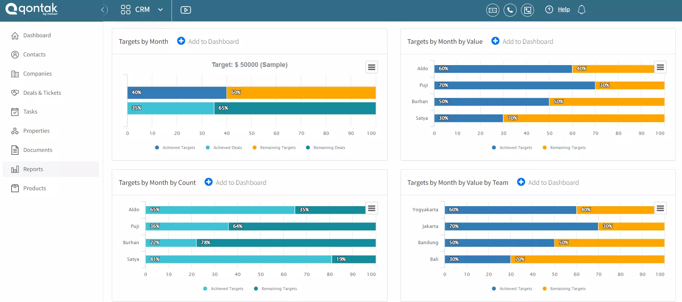Click Satya's 70% bar in Targets by Month by Value

(584, 118)
